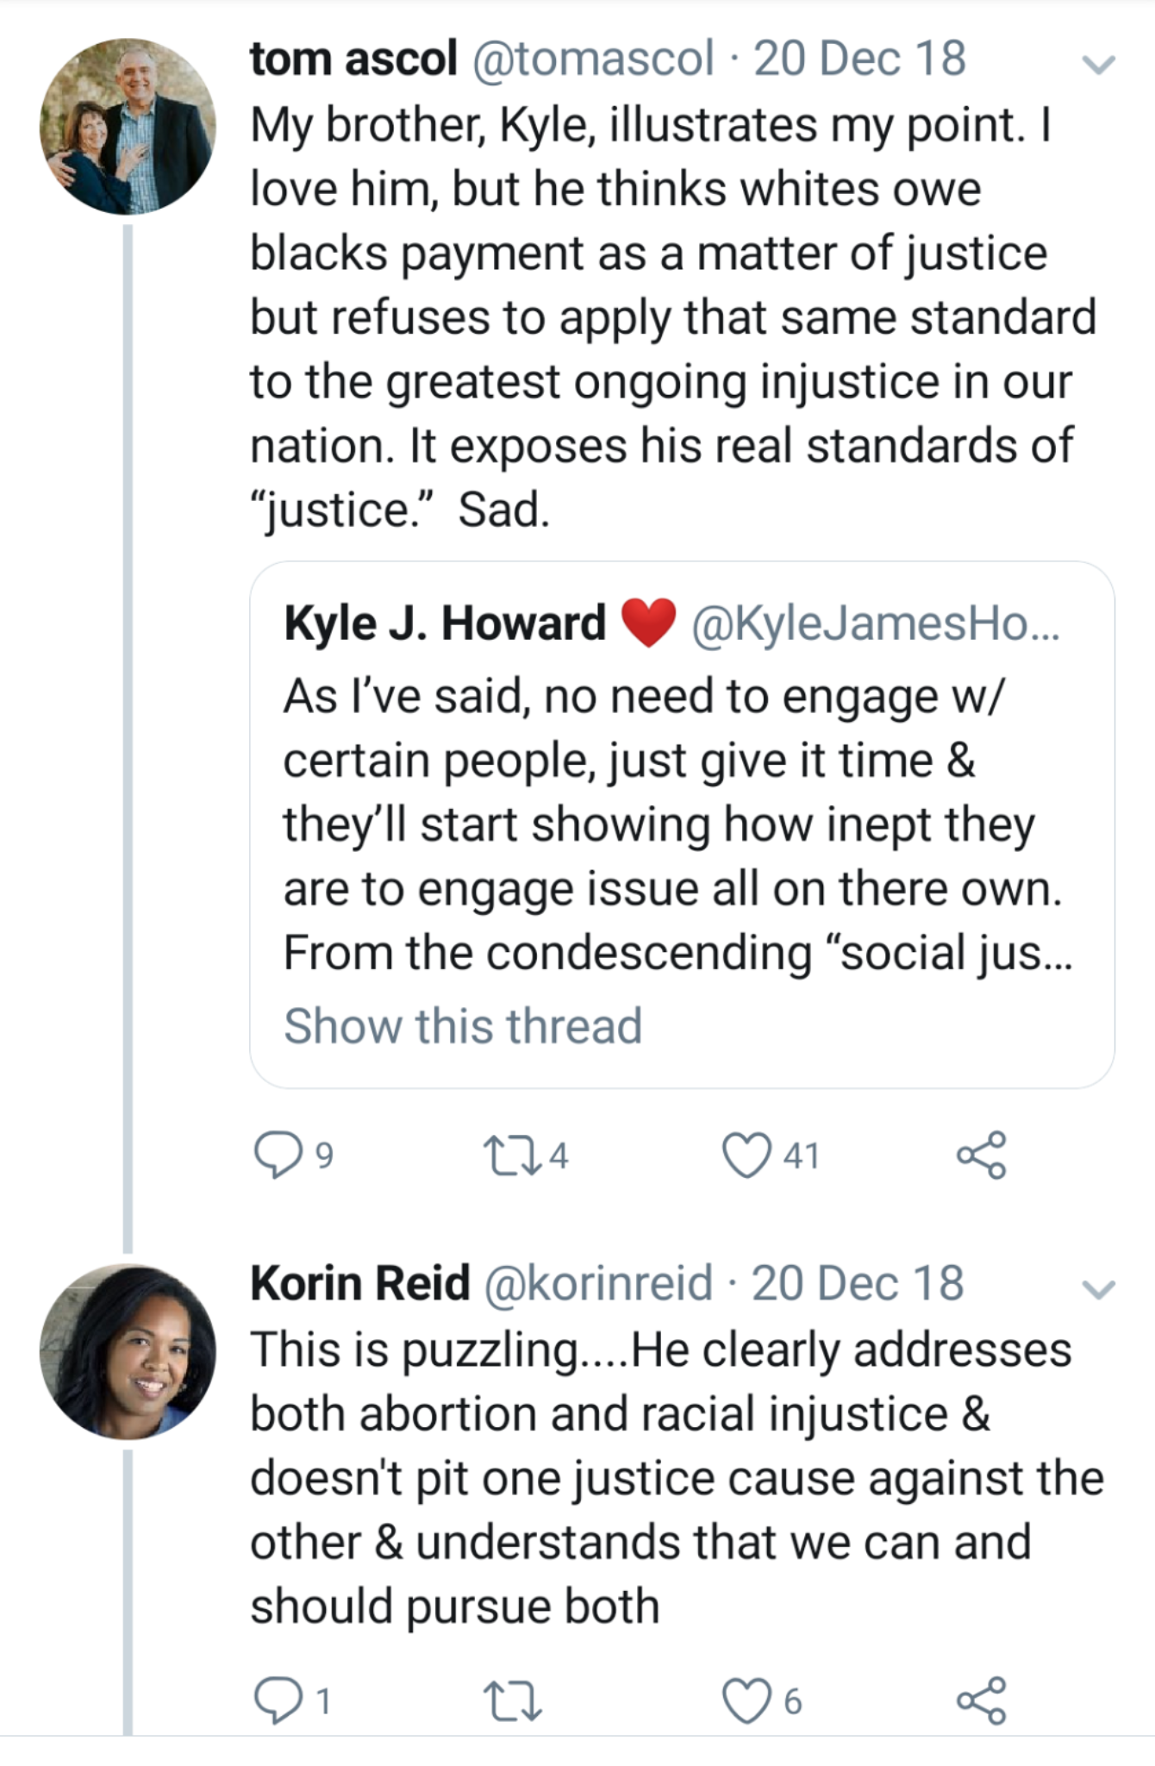Image resolution: width=1155 pixels, height=1766 pixels.
Task: Share Korin Reid's tweet
Action: tap(981, 1700)
